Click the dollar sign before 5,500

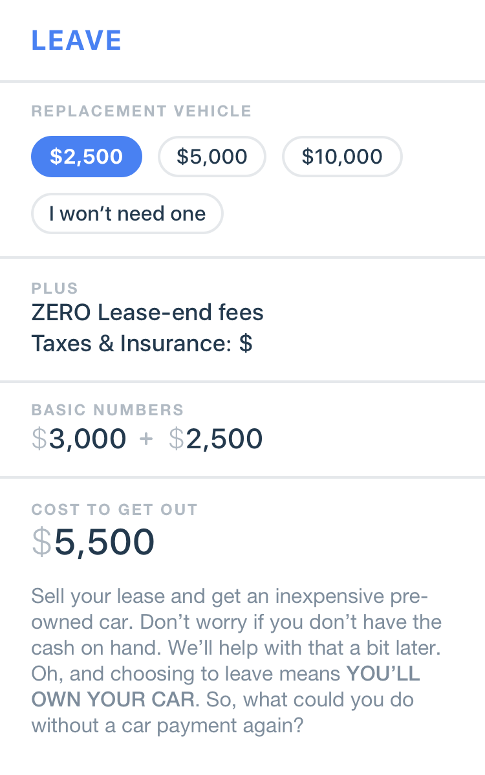(x=43, y=543)
